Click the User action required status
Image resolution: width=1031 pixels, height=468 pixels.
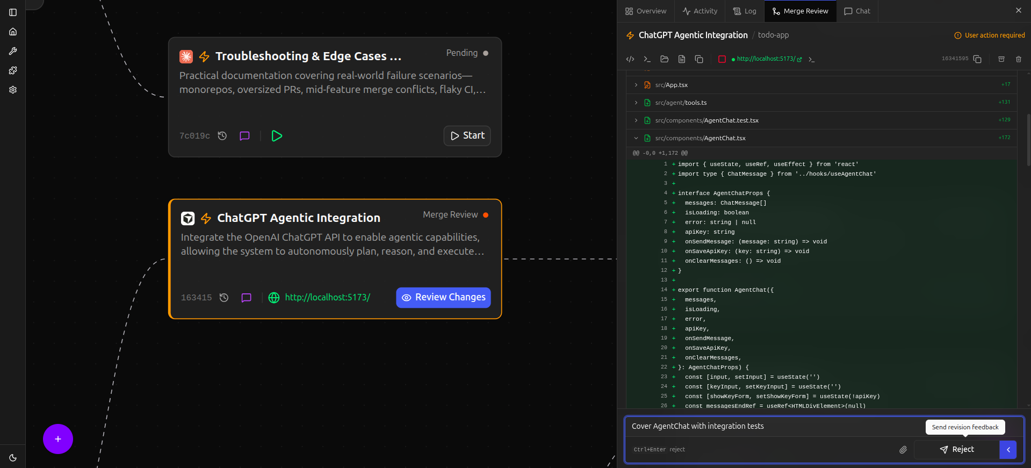990,35
